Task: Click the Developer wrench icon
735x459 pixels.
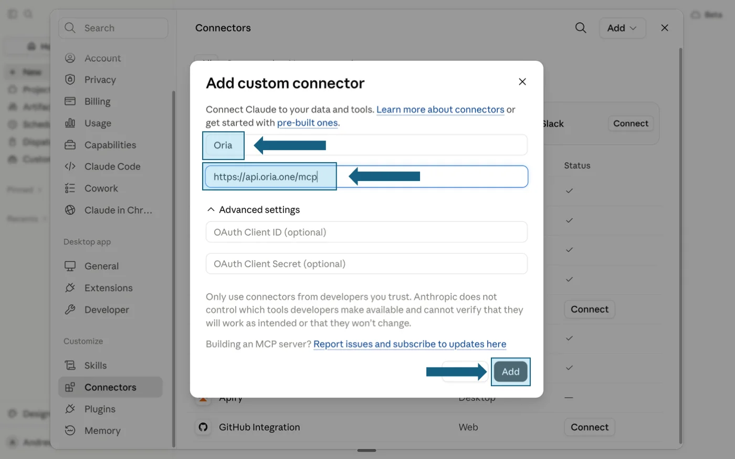Action: [70, 309]
